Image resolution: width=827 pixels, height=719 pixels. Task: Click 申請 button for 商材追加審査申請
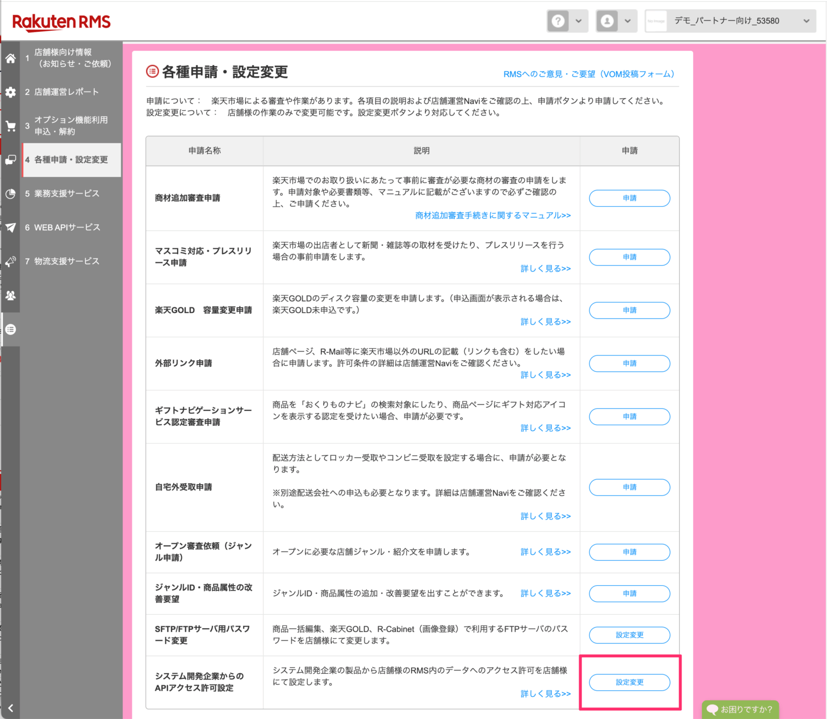[x=630, y=198]
